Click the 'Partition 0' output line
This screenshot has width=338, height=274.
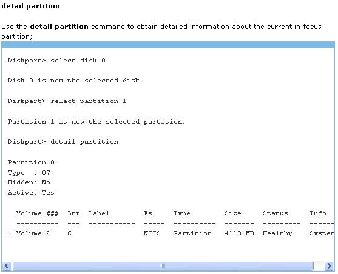tap(32, 162)
